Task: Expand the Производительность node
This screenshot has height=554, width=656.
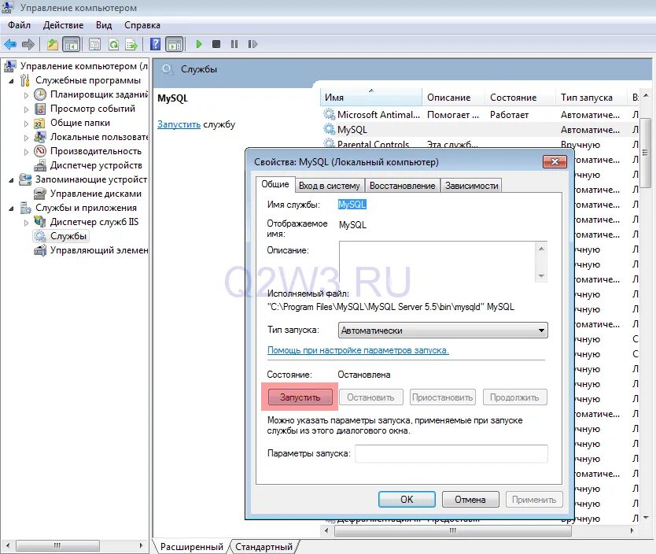Action: point(26,151)
